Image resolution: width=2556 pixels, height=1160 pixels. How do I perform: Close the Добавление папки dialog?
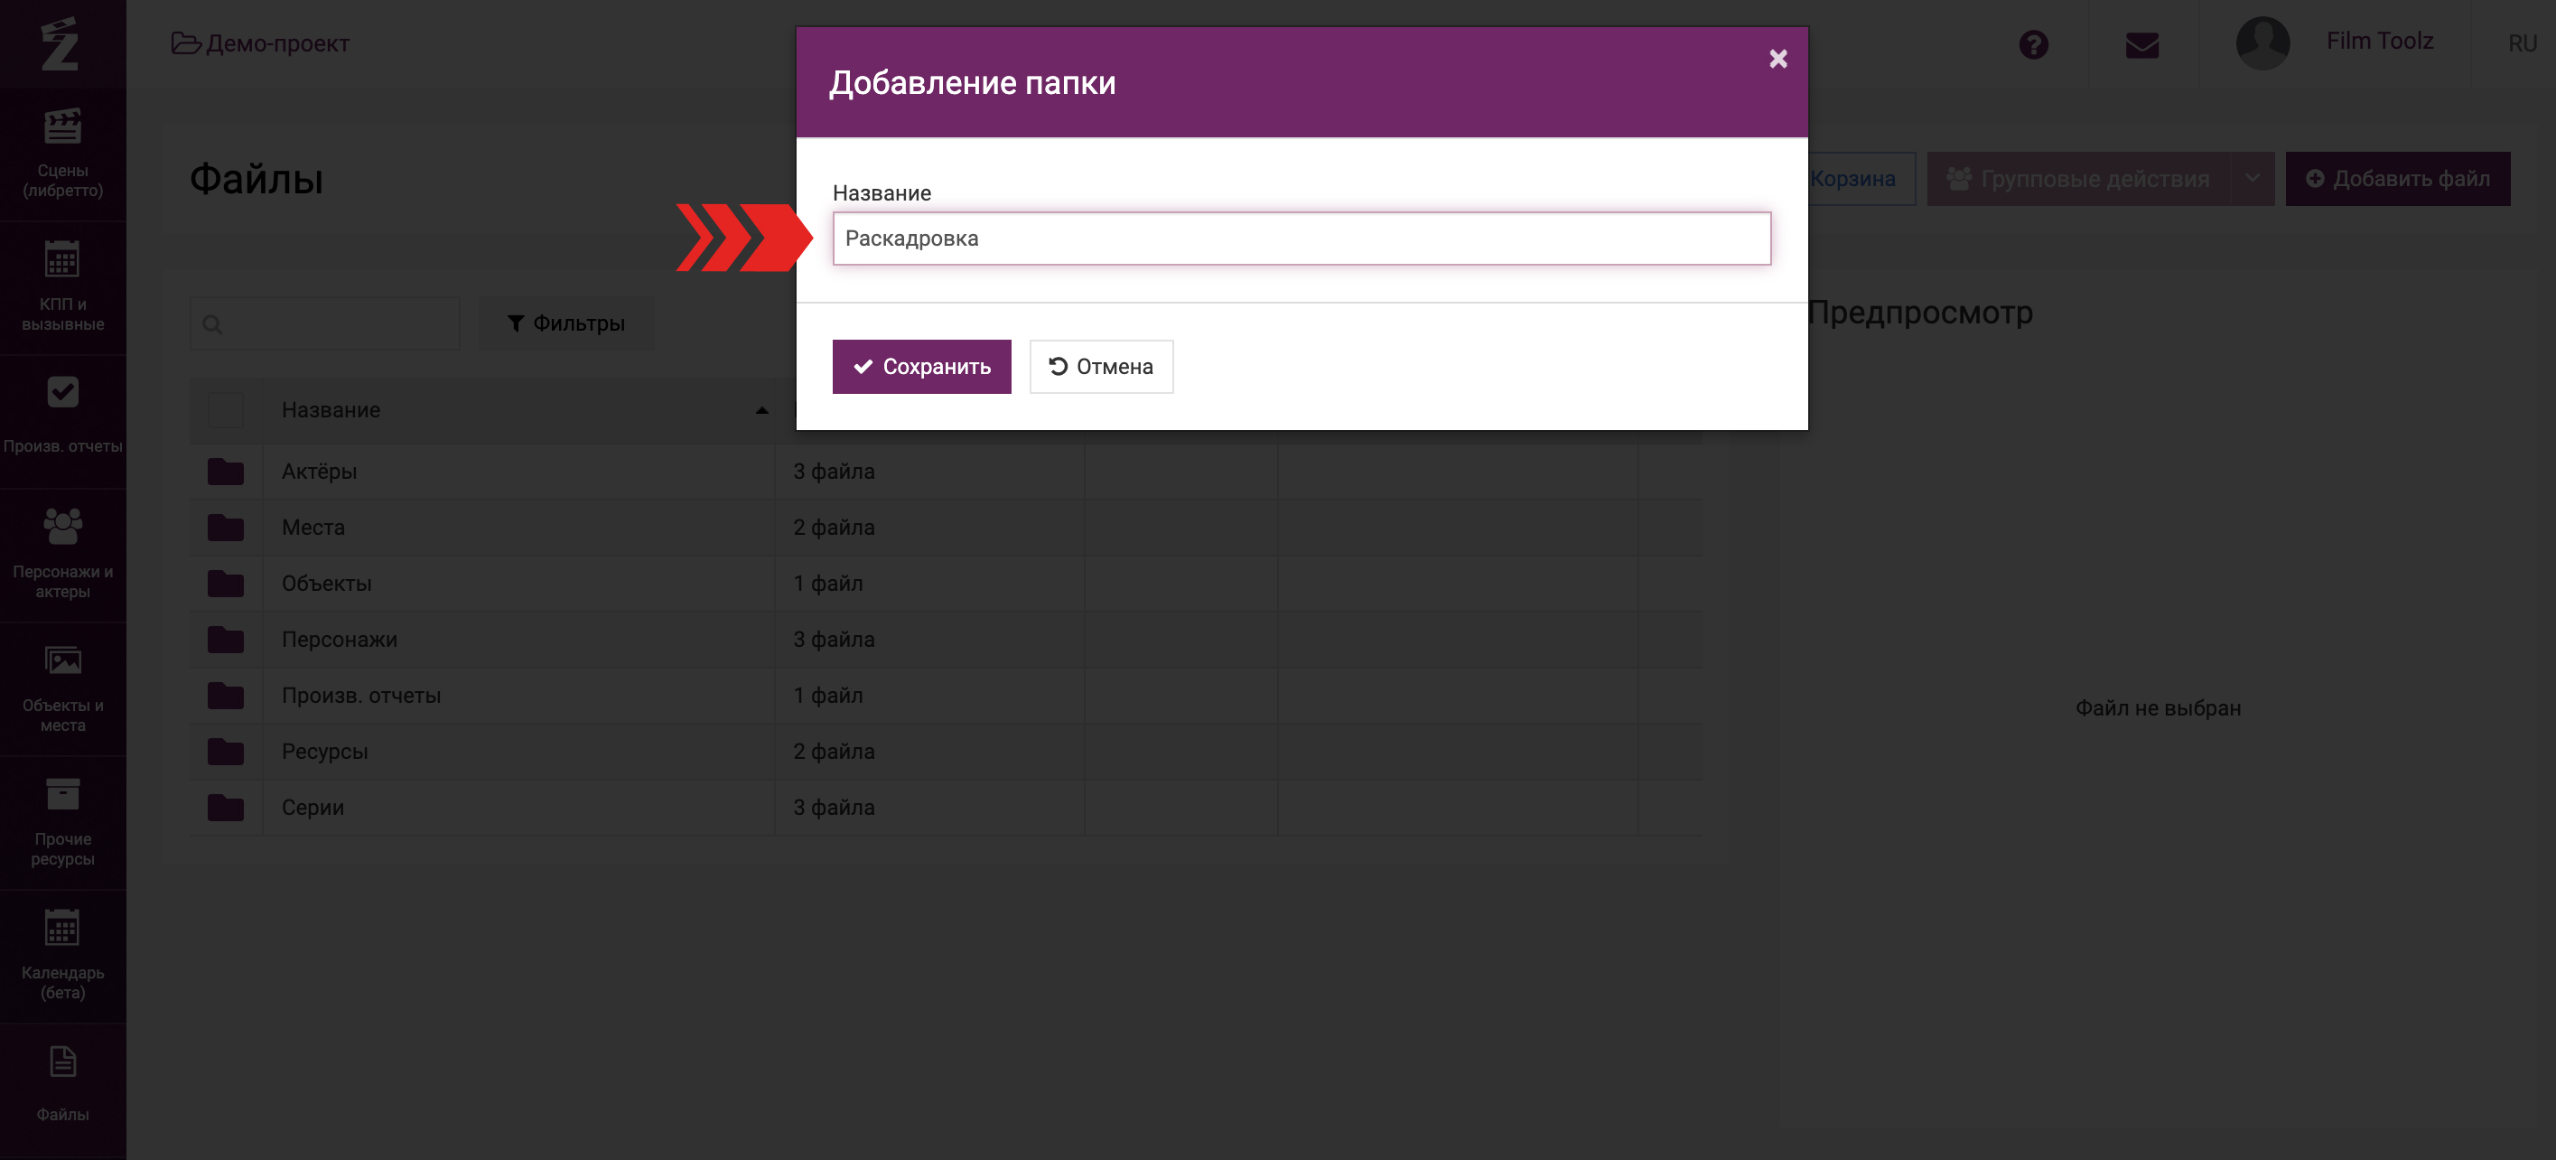click(1778, 59)
